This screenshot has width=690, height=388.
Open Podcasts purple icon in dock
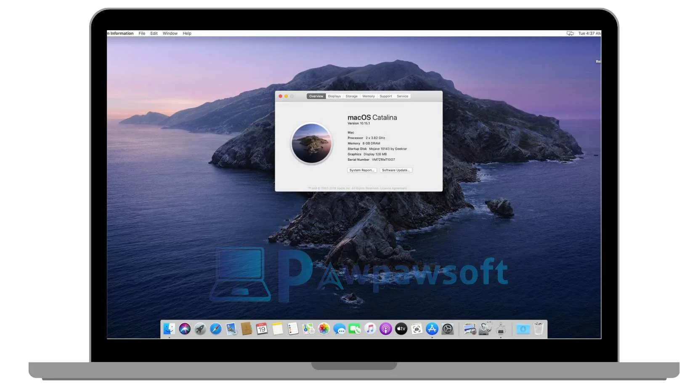(x=386, y=329)
